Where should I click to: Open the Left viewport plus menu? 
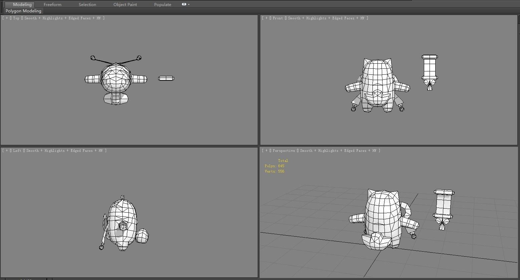point(7,151)
